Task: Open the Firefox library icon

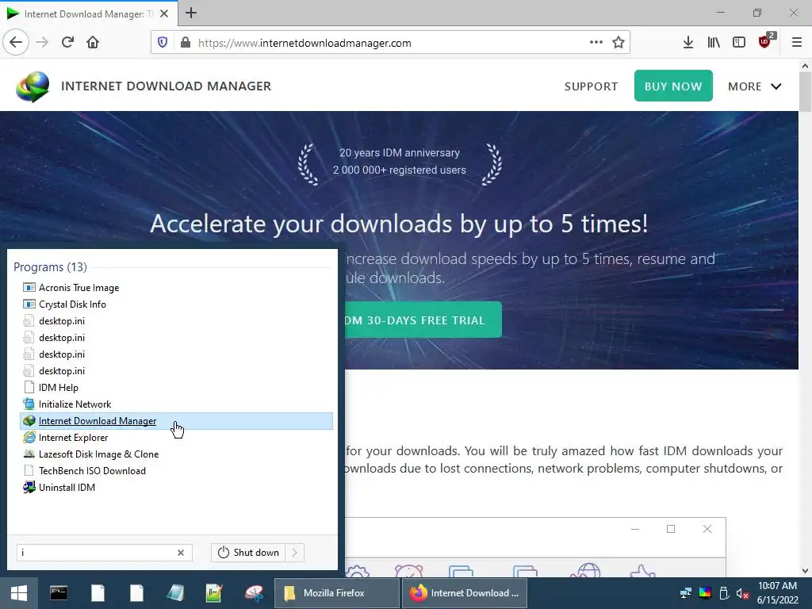Action: pos(714,43)
